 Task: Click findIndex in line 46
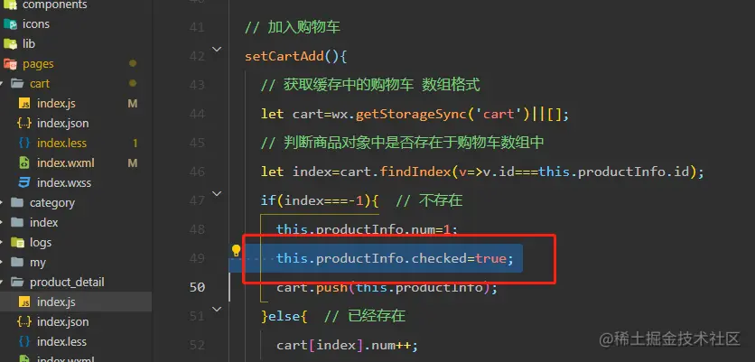pos(415,172)
